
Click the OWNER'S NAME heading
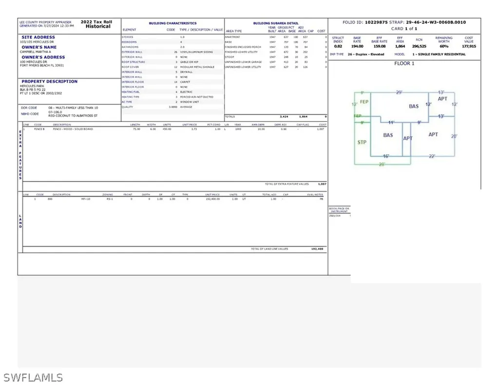coord(39,47)
